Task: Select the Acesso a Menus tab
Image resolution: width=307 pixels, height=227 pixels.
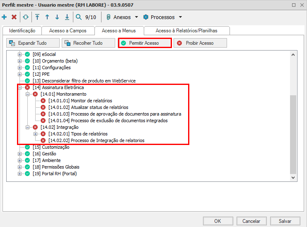Action: (x=118, y=31)
